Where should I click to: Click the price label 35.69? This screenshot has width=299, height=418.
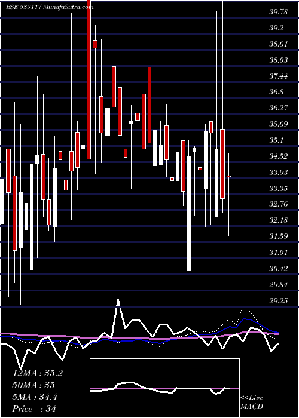pos(279,124)
